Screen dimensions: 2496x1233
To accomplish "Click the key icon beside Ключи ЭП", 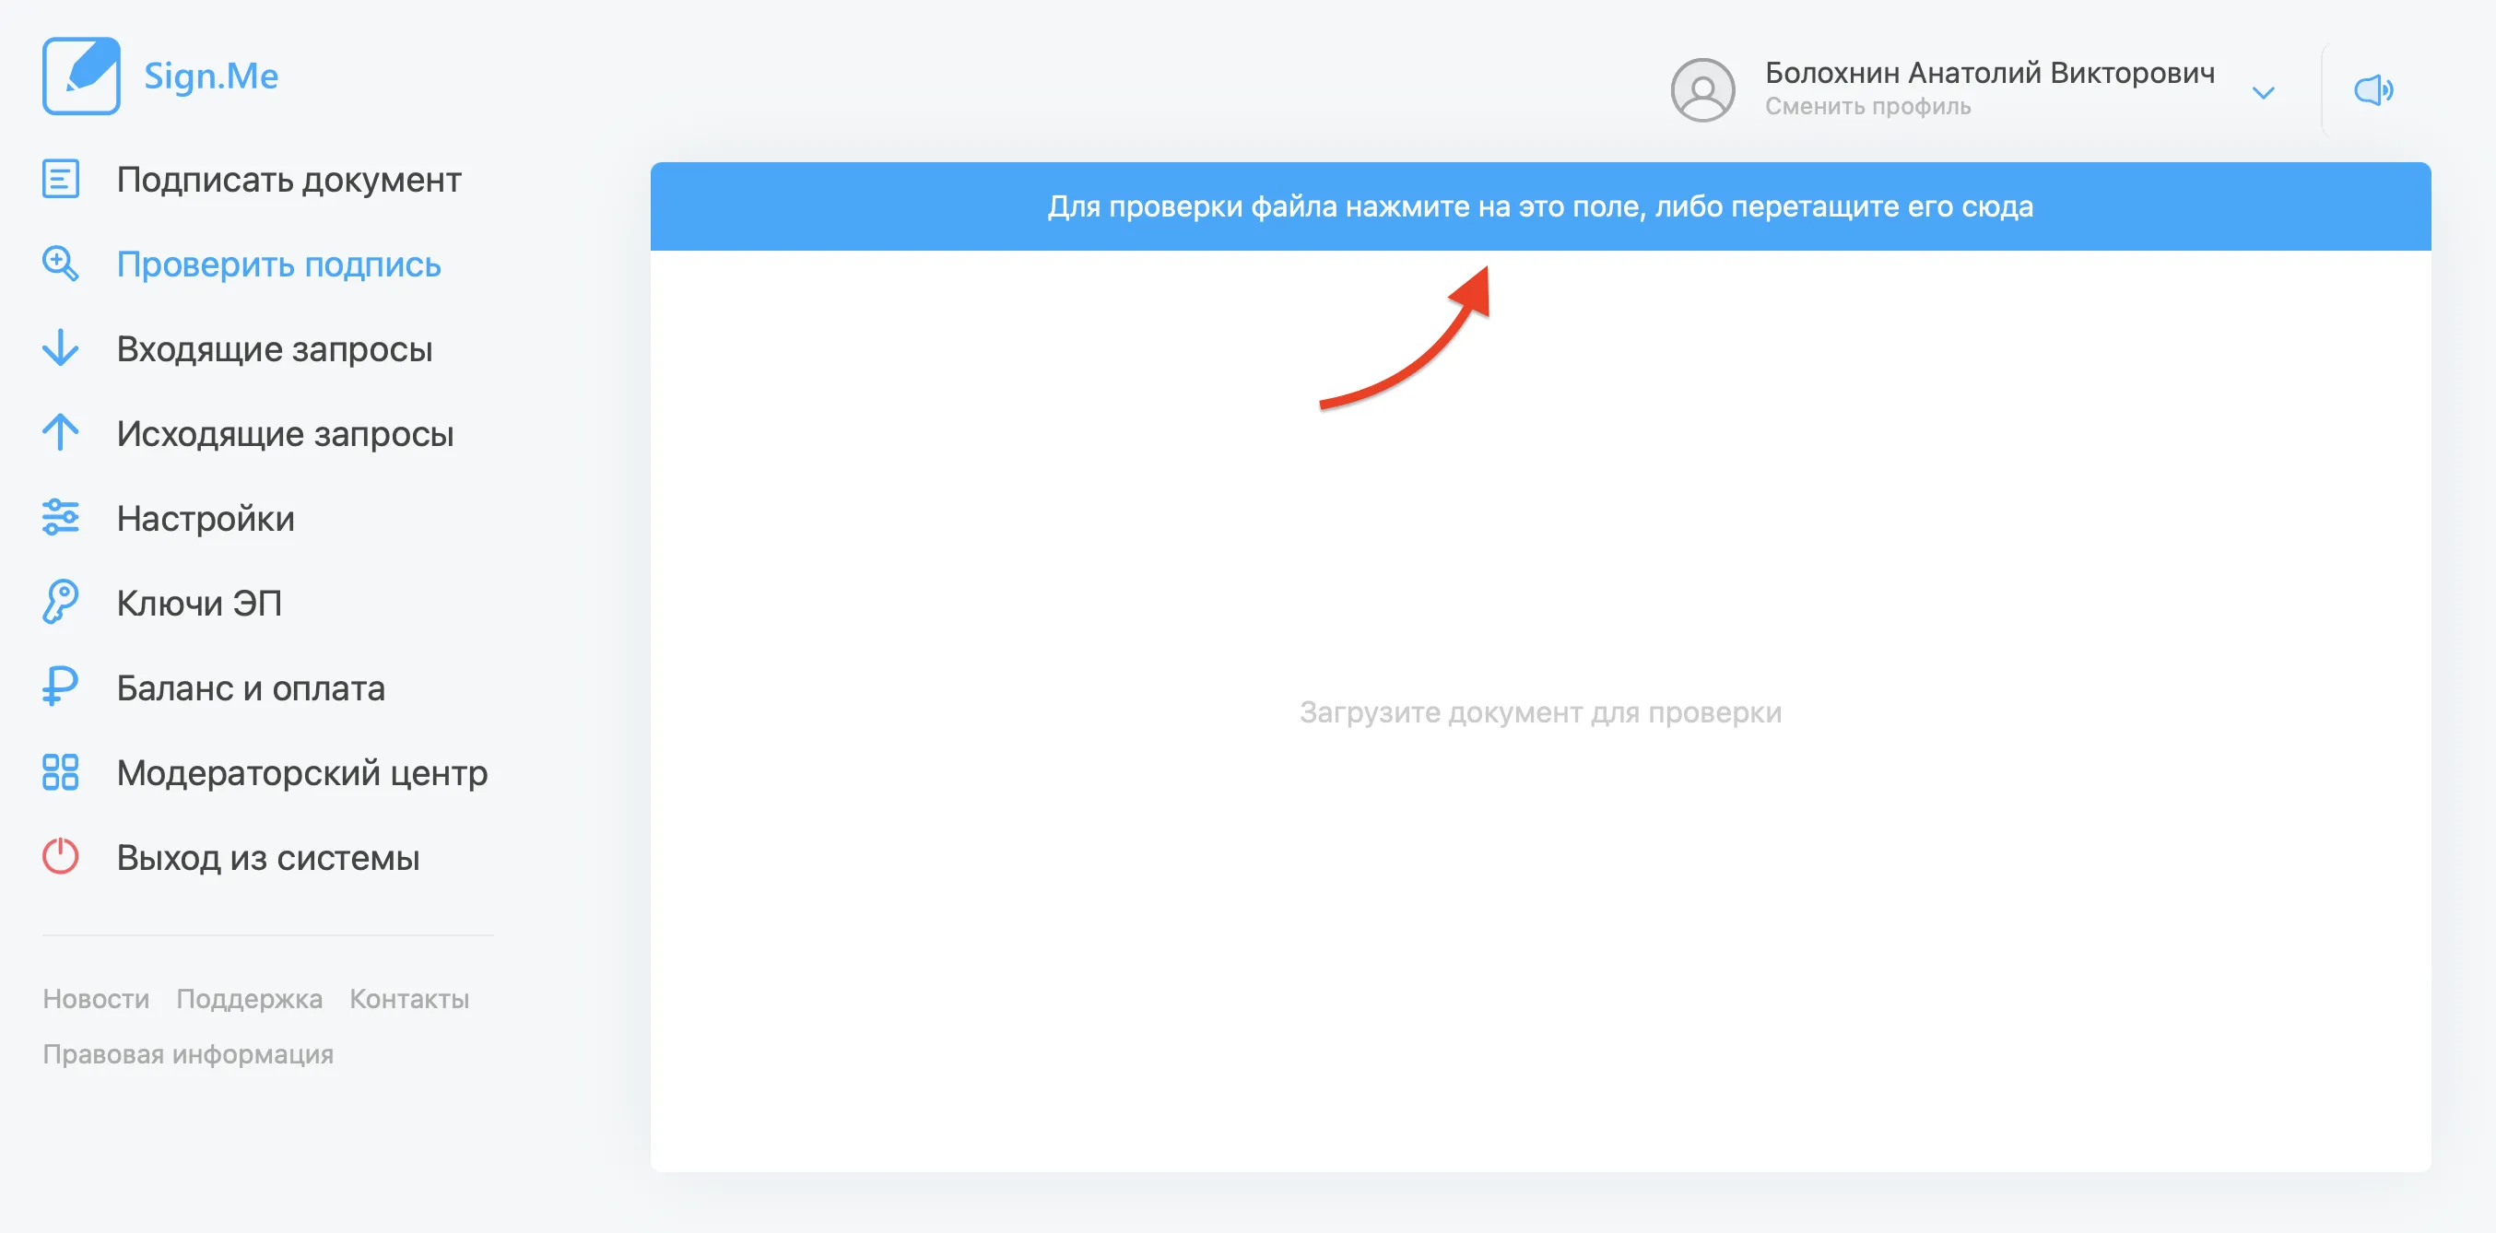I will tap(60, 603).
